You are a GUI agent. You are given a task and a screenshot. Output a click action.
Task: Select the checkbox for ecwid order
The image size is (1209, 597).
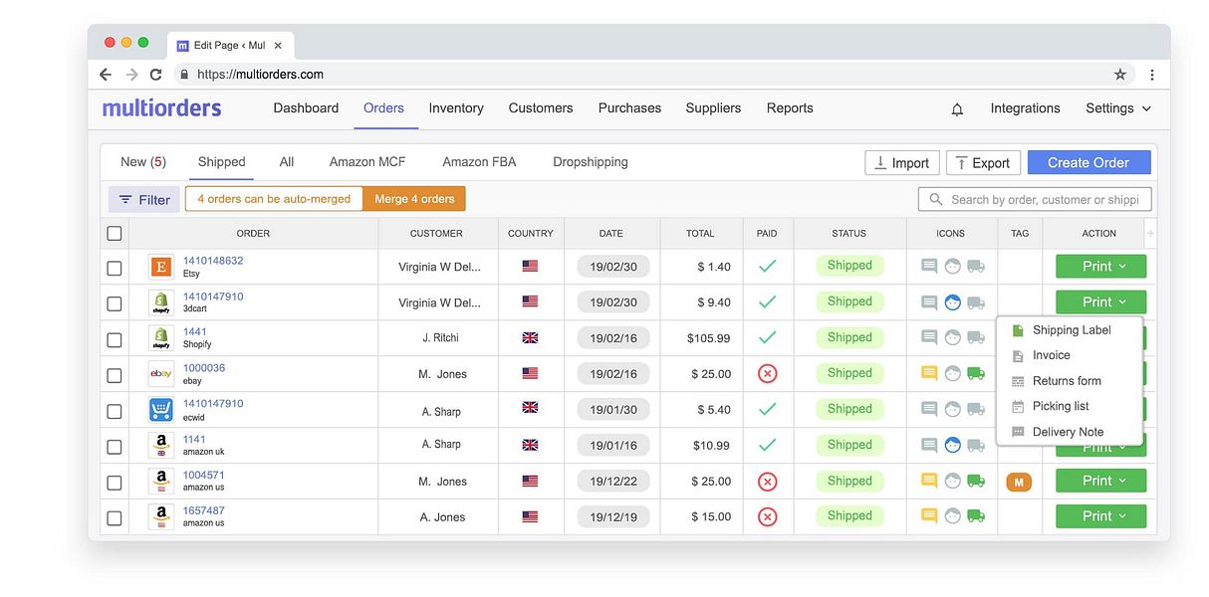(115, 411)
